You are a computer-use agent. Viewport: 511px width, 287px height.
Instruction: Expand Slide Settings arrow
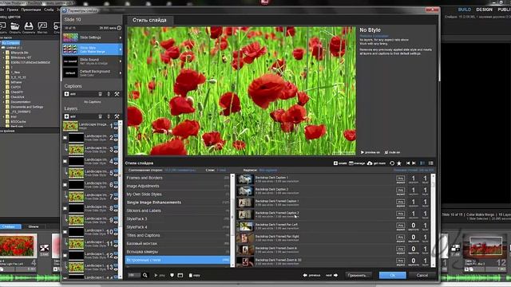121,37
